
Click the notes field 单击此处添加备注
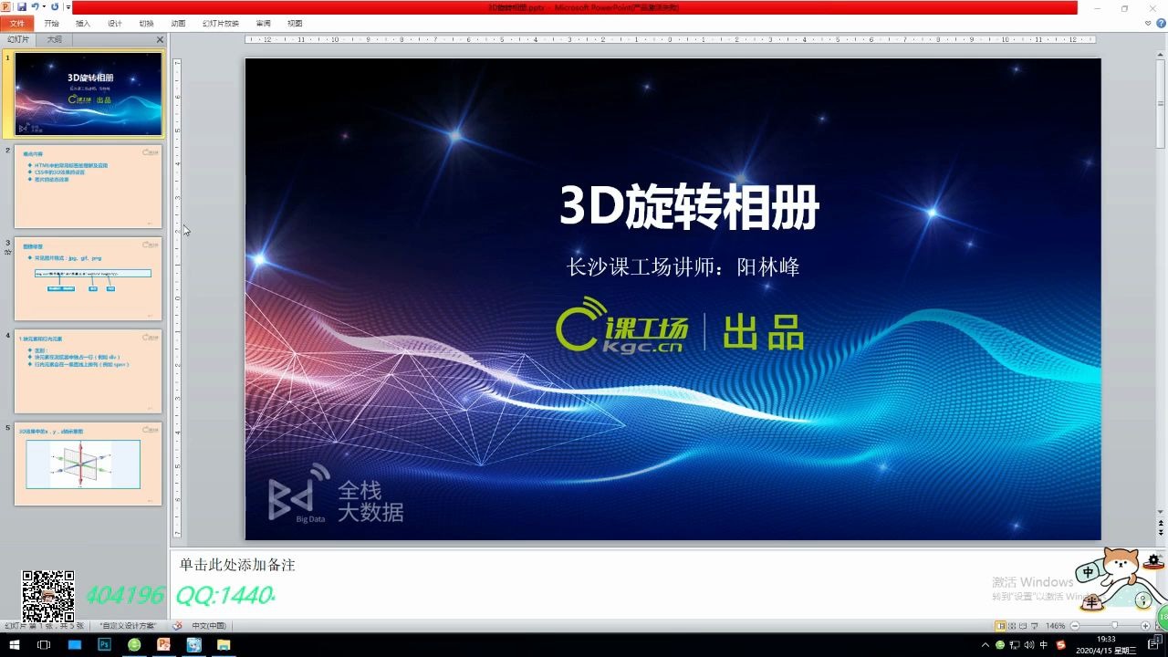click(x=237, y=565)
